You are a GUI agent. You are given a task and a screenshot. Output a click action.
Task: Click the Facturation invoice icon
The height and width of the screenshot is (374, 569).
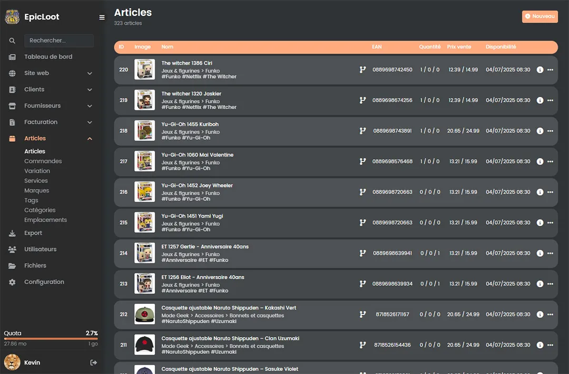[x=12, y=122]
